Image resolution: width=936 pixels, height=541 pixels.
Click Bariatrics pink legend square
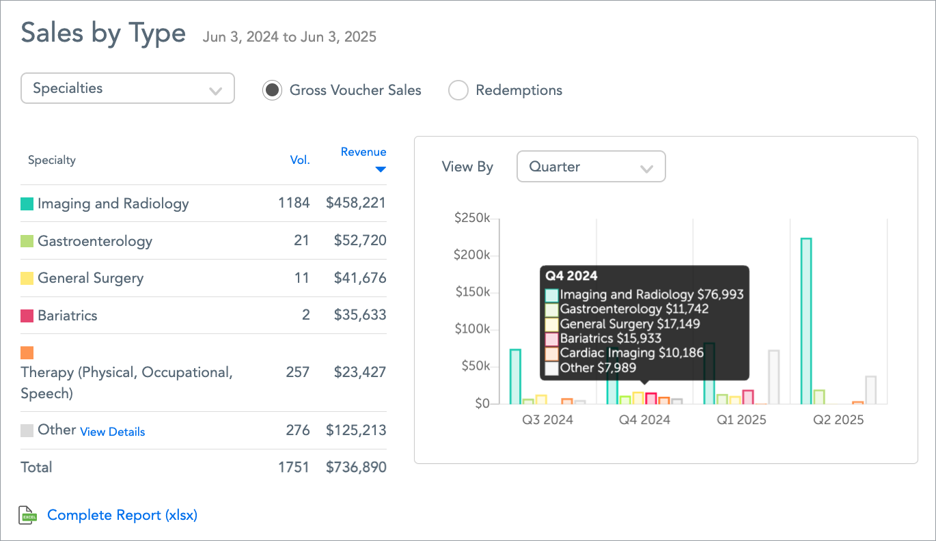pos(27,316)
